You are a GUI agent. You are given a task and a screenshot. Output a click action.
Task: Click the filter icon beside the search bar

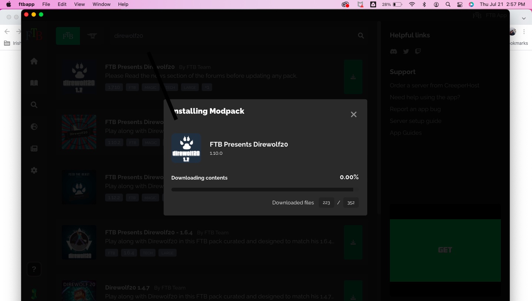click(x=92, y=36)
